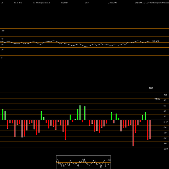Click the RSI line end point near 50.49

click(150, 42)
